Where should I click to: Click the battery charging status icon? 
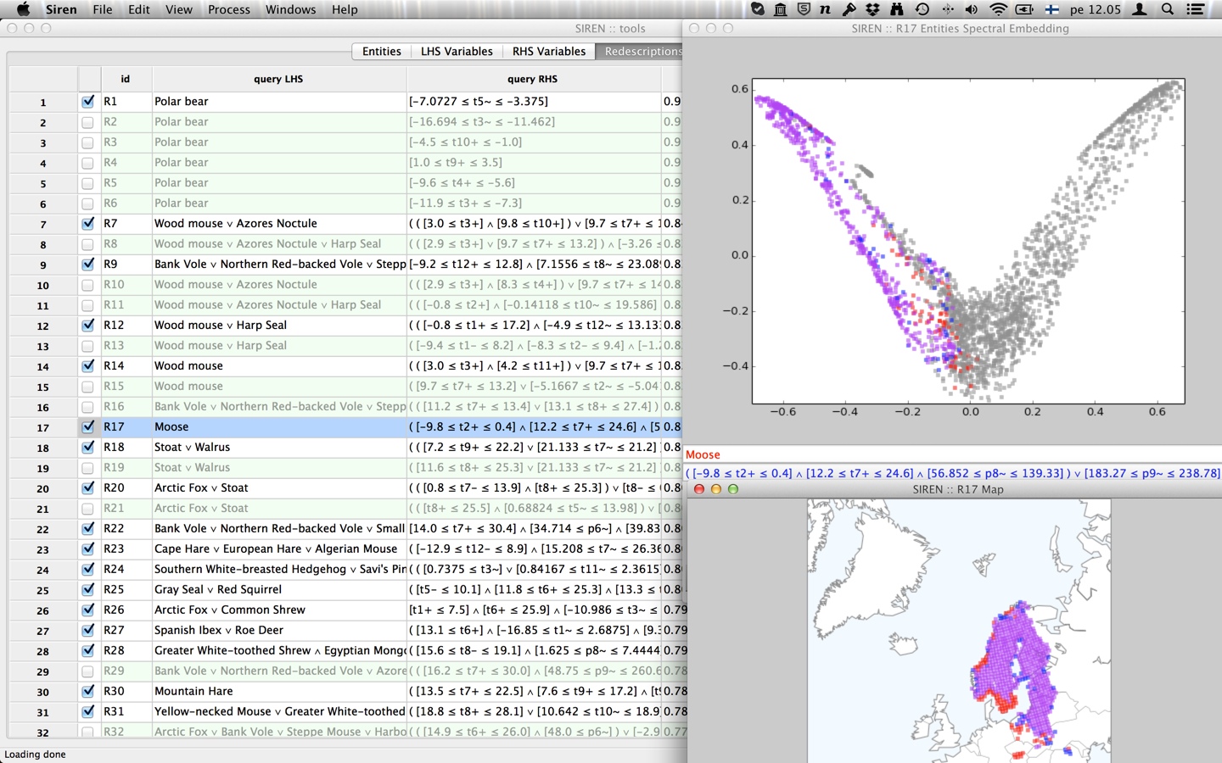1024,9
